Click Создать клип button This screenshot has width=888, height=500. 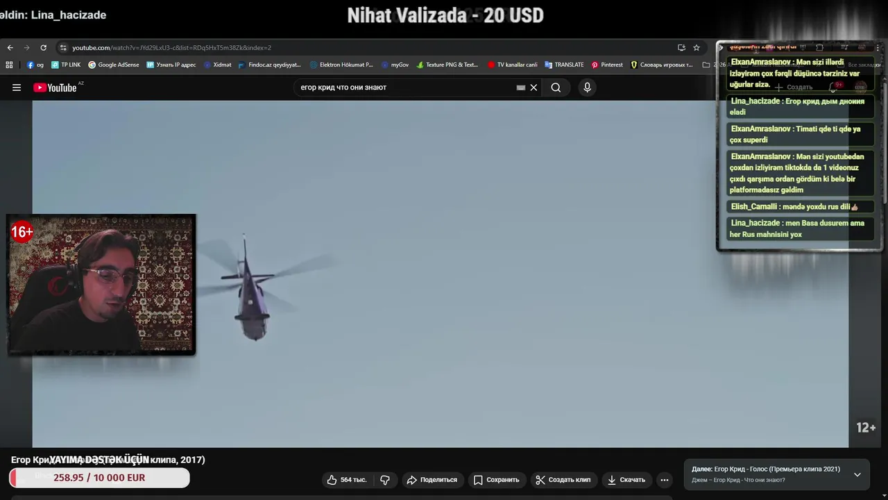(x=563, y=480)
